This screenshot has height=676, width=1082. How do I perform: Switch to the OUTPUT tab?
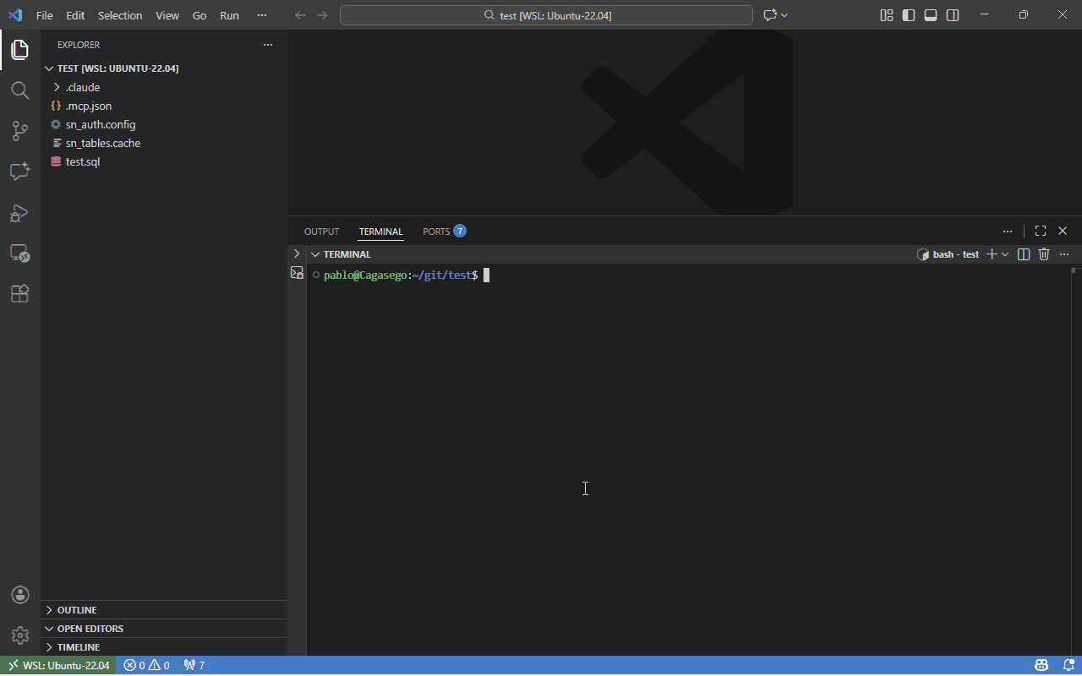click(x=321, y=232)
